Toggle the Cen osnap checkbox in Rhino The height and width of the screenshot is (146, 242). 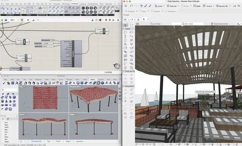pyautogui.click(x=3, y=132)
